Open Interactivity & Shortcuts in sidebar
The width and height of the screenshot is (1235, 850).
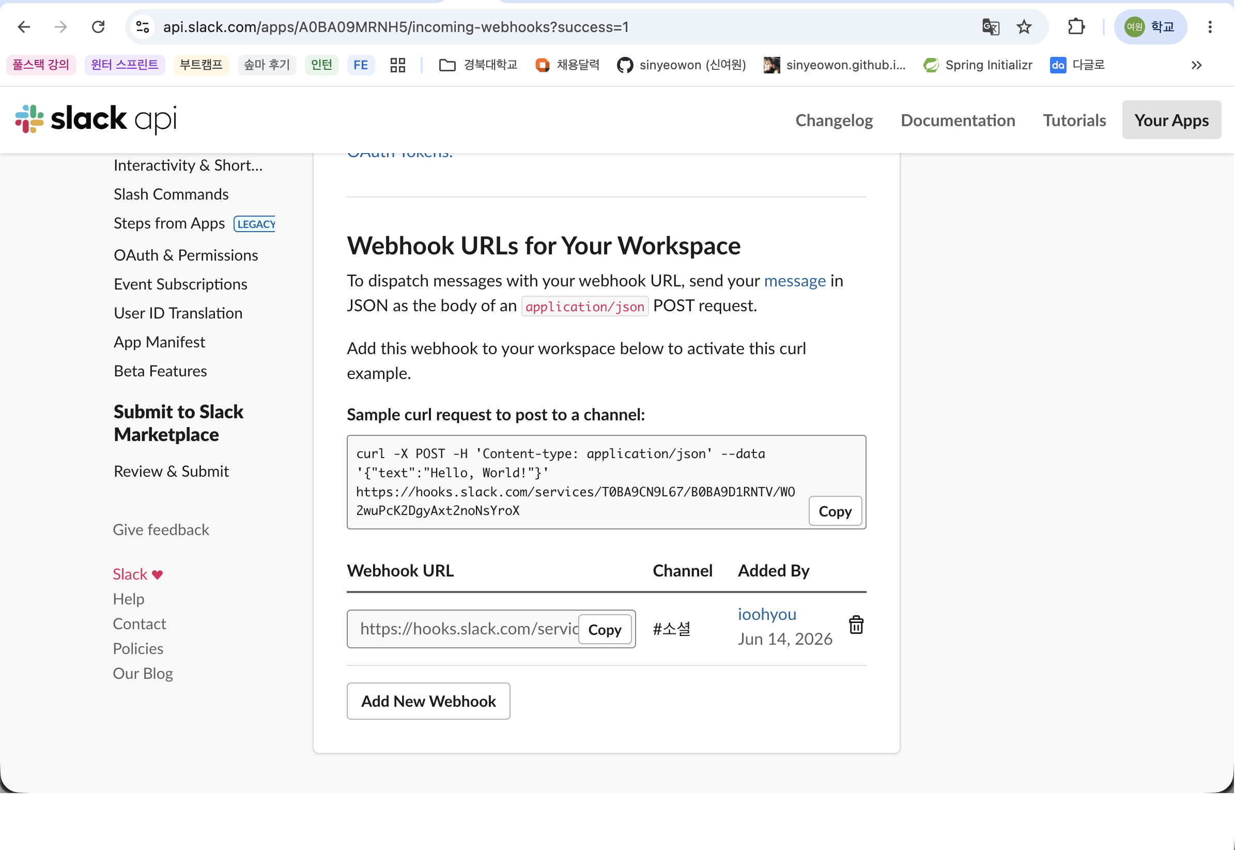[x=189, y=165]
